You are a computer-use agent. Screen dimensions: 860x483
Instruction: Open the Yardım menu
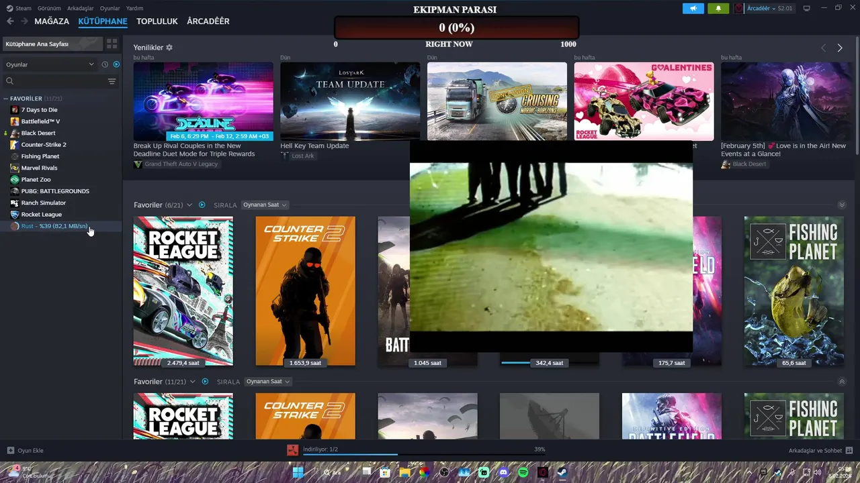click(x=134, y=8)
